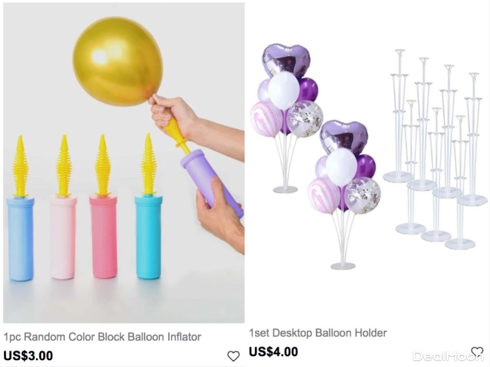Image resolution: width=490 pixels, height=367 pixels.
Task: Open the '1set Desktop Balloon Holder' title link
Action: click(x=318, y=333)
